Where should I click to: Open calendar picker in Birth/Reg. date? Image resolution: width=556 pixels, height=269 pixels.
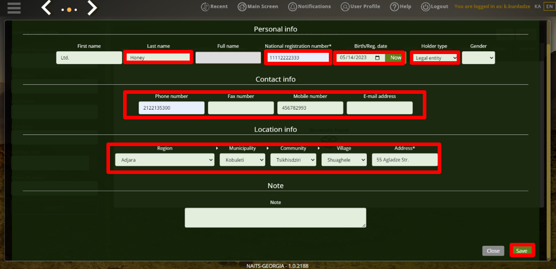click(377, 58)
